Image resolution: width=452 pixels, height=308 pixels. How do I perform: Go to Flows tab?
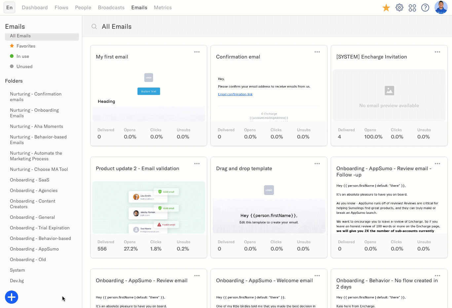(61, 8)
